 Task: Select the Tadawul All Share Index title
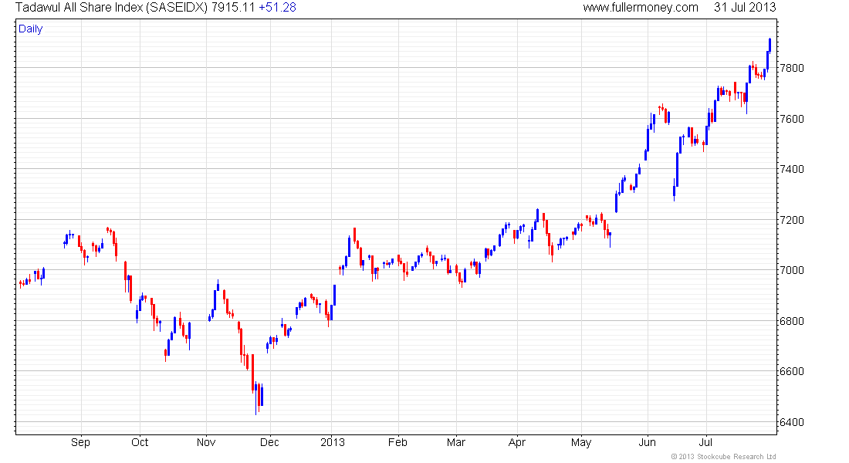tap(112, 8)
